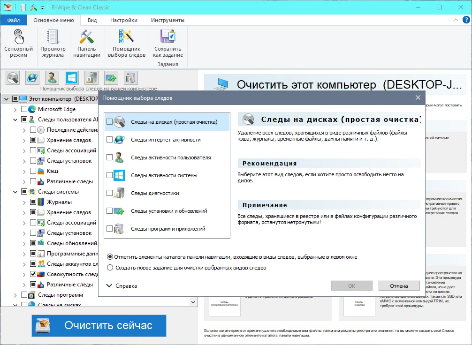Click the journal icon in the title bar
The height and width of the screenshot is (345, 472).
click(x=23, y=7)
